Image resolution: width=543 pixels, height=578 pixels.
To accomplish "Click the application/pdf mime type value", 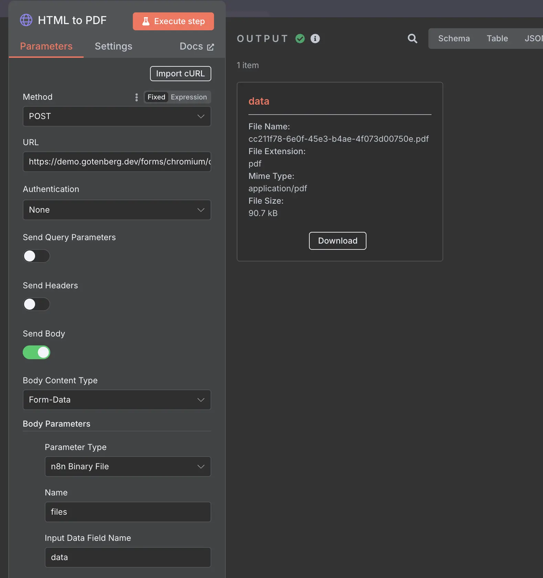I will coord(278,189).
